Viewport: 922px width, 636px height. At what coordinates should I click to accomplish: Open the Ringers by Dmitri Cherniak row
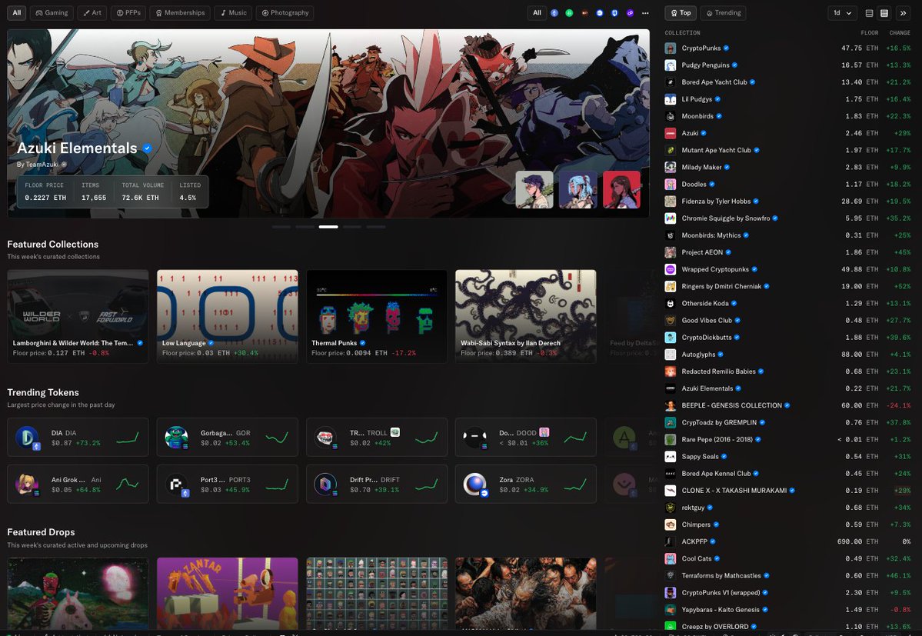click(x=788, y=286)
